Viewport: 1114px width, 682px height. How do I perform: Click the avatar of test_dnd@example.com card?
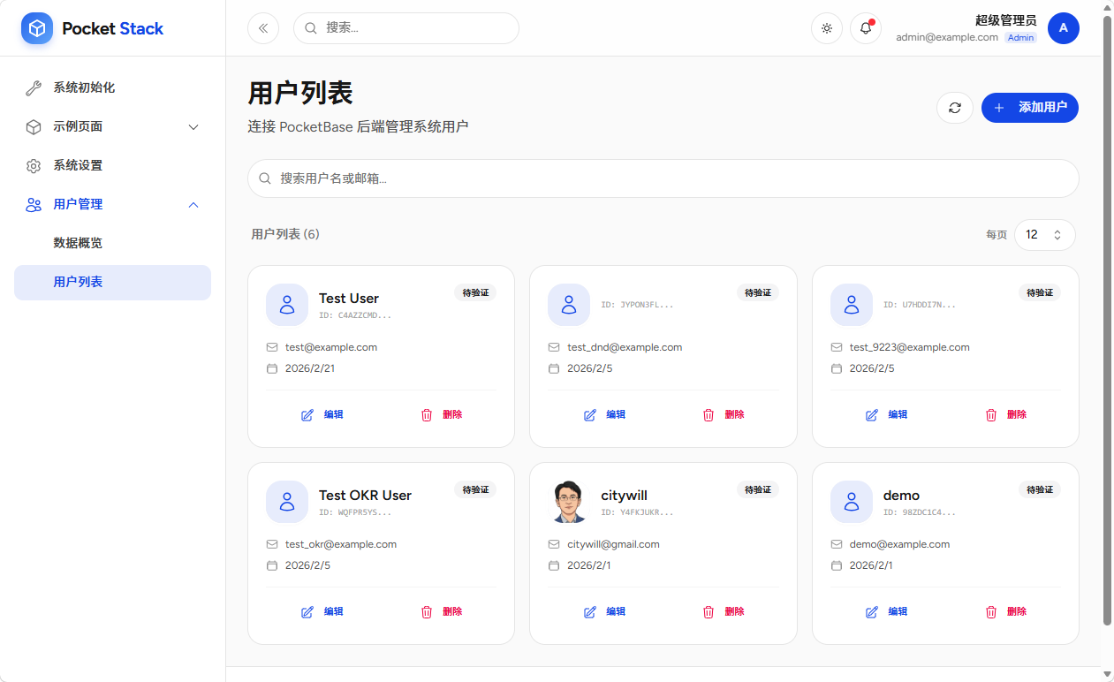point(569,305)
